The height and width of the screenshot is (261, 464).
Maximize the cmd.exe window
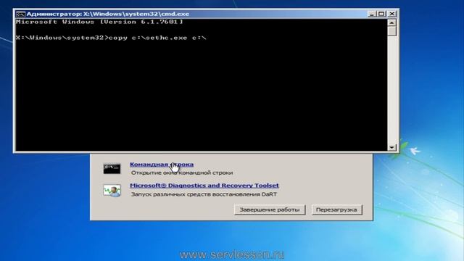pos(381,14)
